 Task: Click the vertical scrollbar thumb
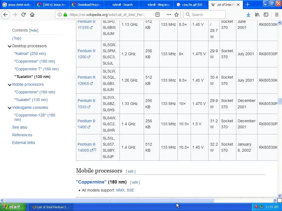tap(280, 101)
